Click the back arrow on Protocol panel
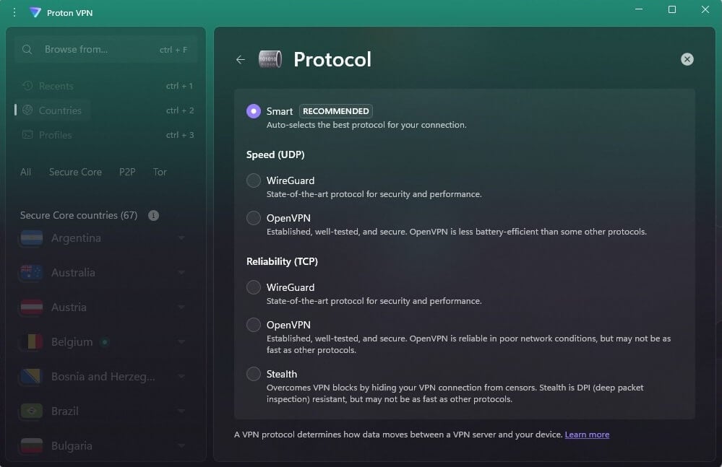Screen dimensions: 722x467 (x=240, y=60)
